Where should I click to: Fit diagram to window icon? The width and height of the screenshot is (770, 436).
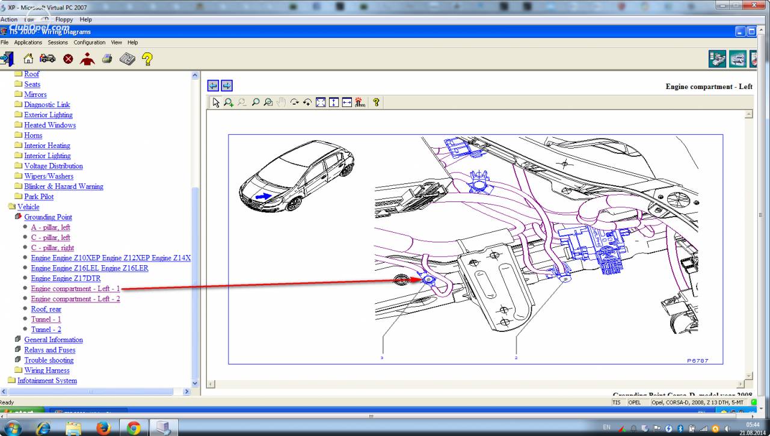(x=321, y=103)
